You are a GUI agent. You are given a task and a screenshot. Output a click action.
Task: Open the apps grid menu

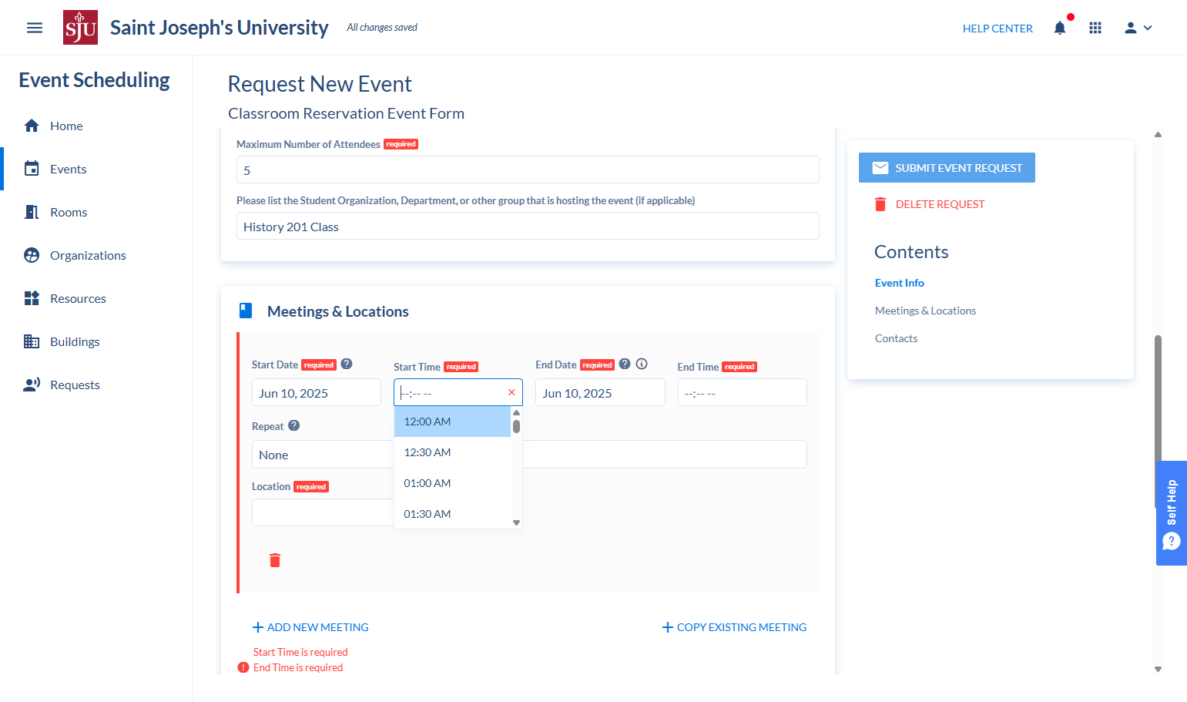[x=1095, y=28]
